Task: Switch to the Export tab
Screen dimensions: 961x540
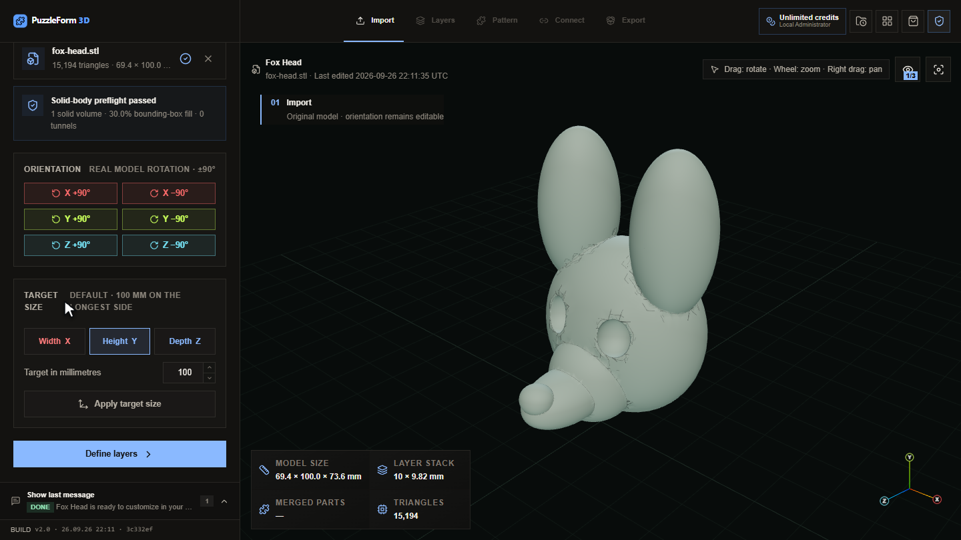Action: tap(625, 21)
